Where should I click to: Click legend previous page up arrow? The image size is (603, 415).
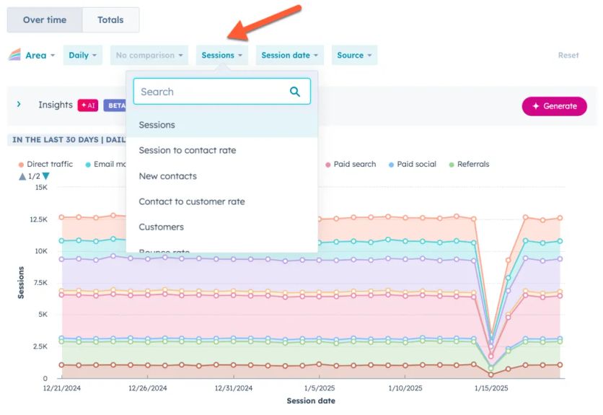click(22, 176)
